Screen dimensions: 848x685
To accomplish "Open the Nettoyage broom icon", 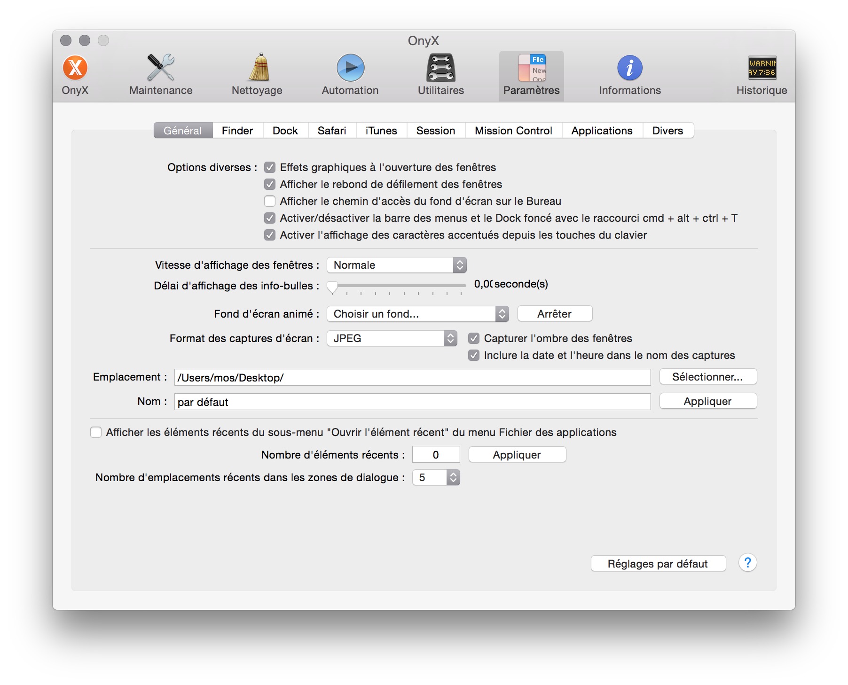I will (259, 68).
